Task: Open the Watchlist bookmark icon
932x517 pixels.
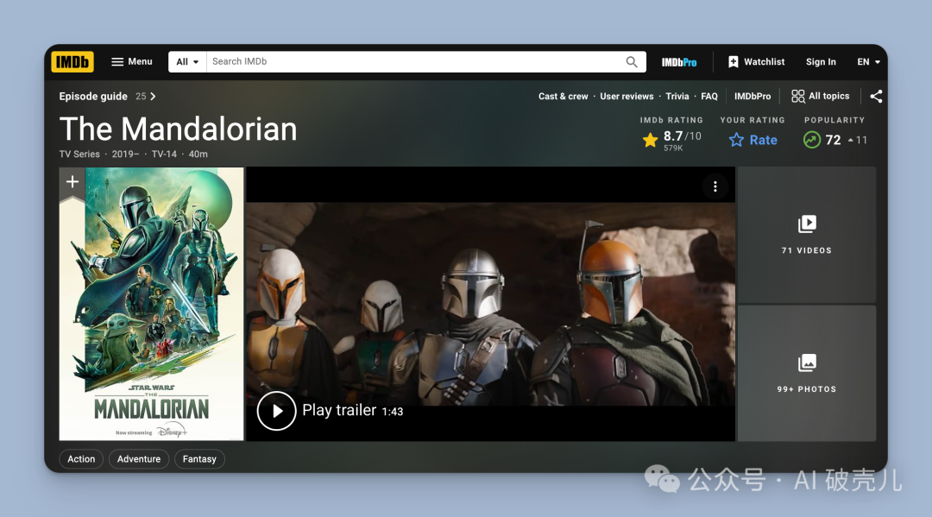Action: 734,62
